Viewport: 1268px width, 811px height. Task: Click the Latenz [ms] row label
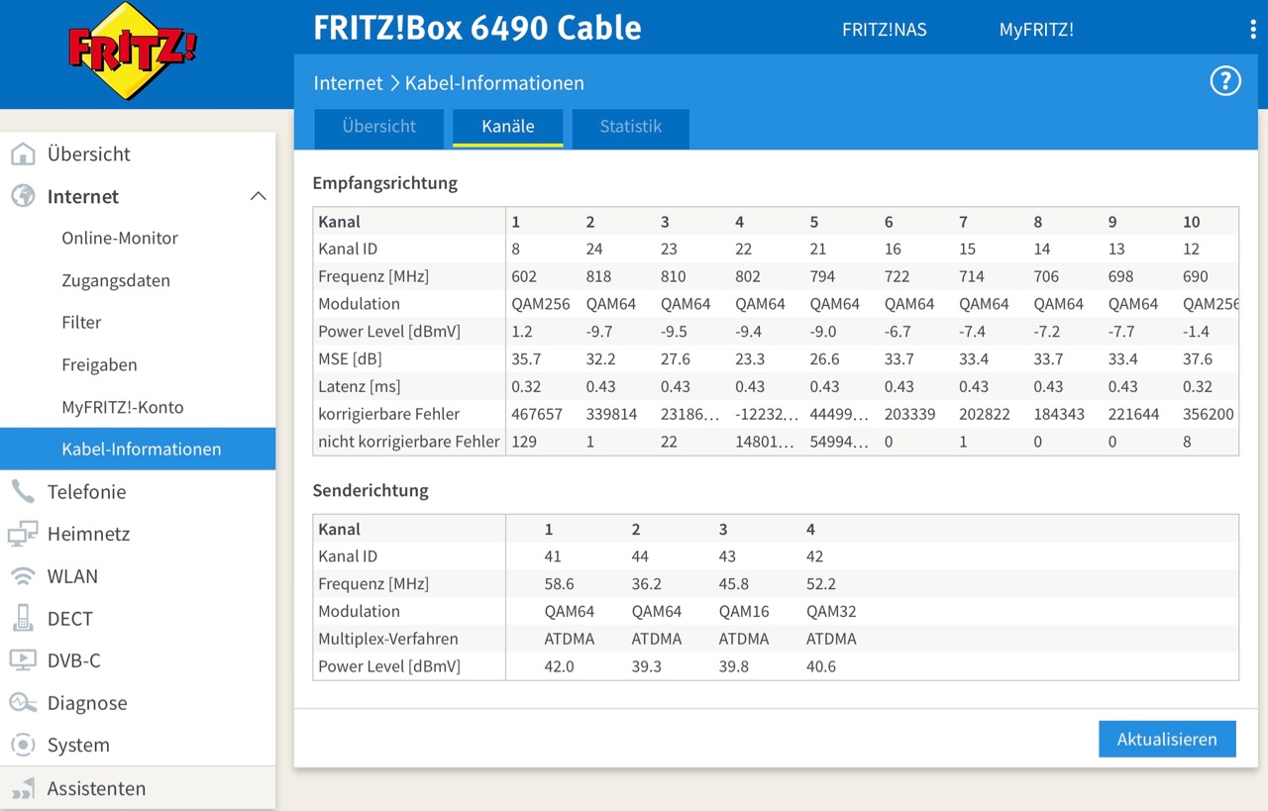360,386
